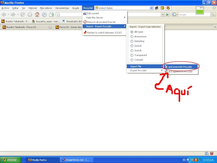The height and width of the screenshot is (163, 217).
Task: Choose and append to Proxylist
Action: [x=181, y=71]
